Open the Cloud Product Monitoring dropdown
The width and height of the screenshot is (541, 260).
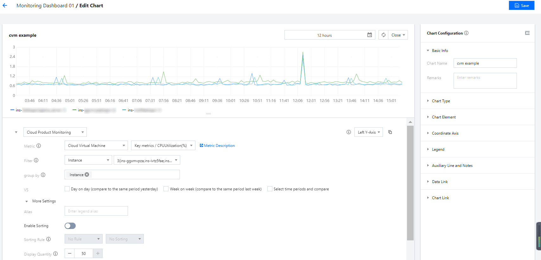point(55,132)
